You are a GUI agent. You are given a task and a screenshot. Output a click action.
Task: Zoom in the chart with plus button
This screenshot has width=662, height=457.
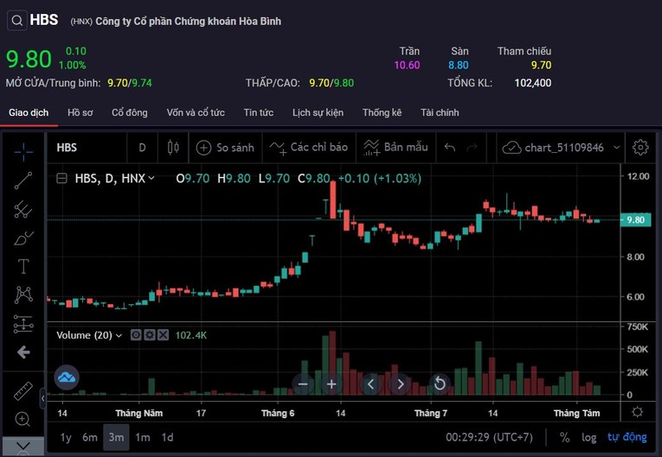331,384
